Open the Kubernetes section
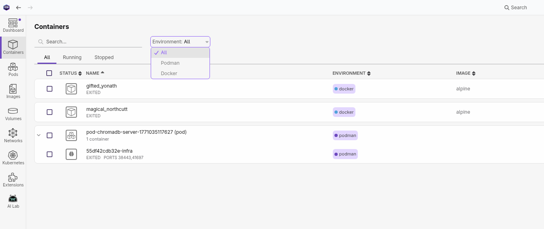This screenshot has height=229, width=544. [13, 158]
